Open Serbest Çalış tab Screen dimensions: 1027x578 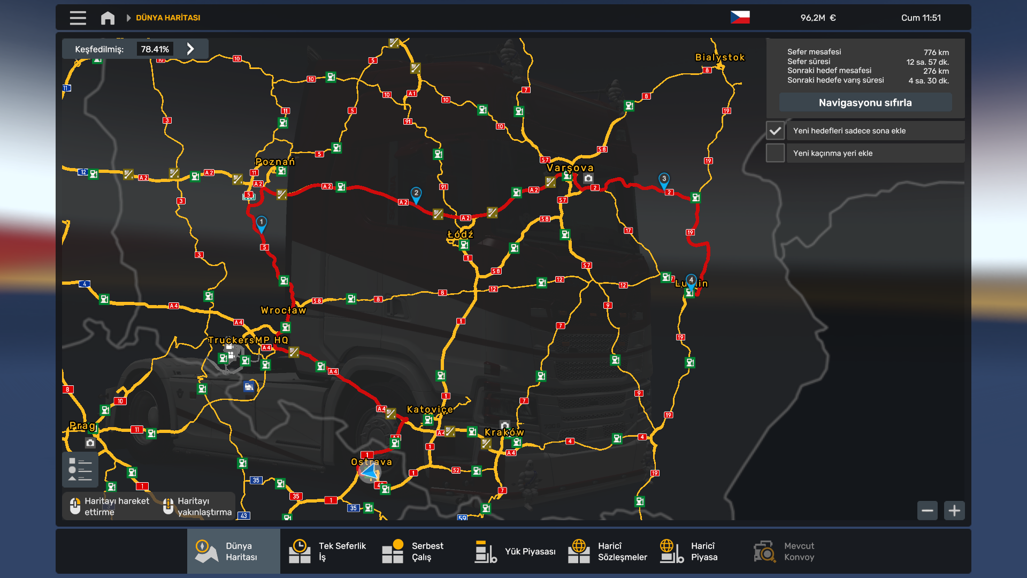[x=420, y=551]
